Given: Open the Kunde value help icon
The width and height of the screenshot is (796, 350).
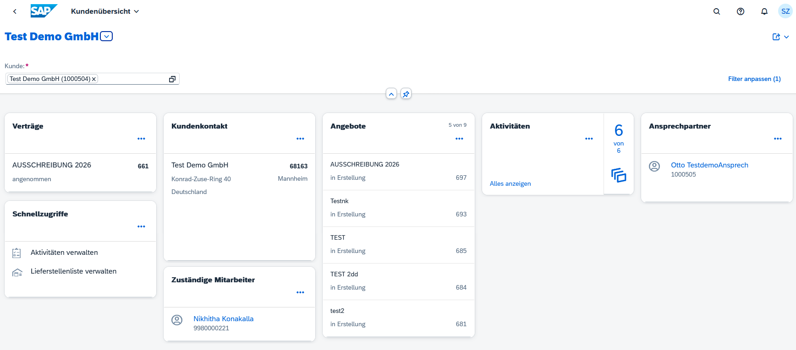Looking at the screenshot, I should pyautogui.click(x=172, y=79).
